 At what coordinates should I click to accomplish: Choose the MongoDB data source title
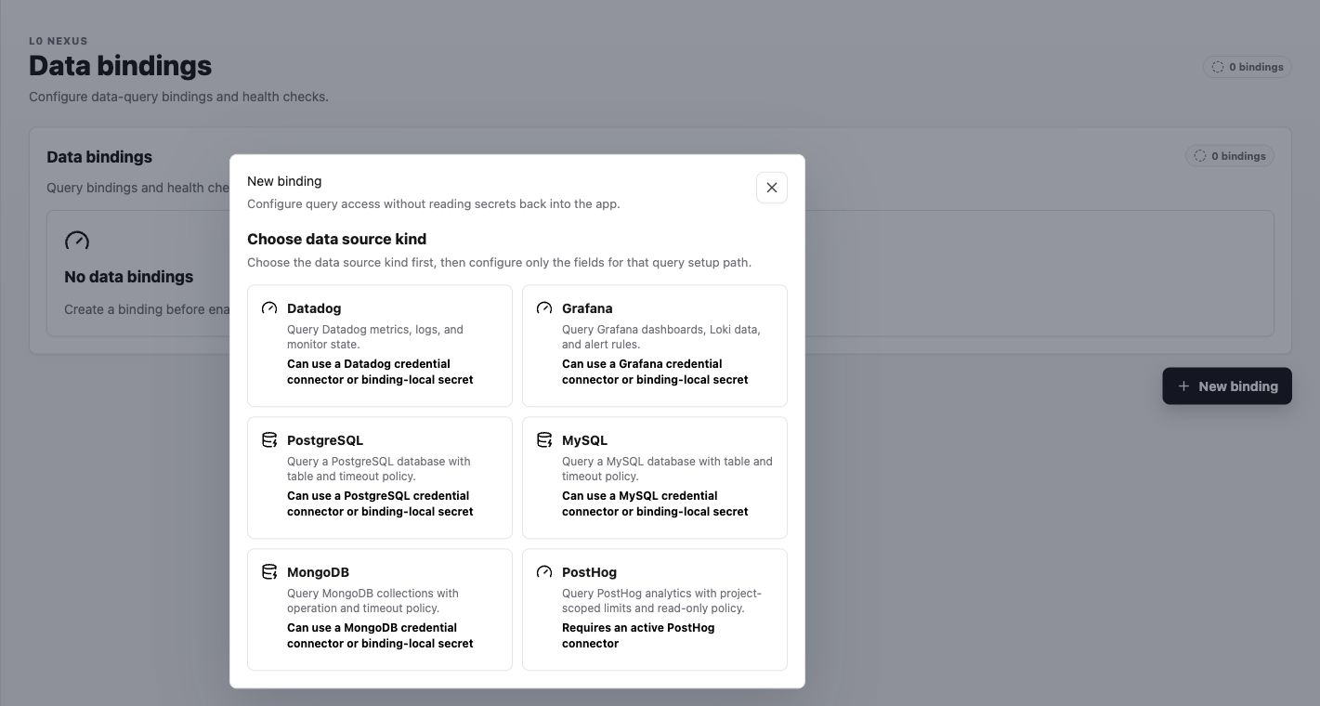pos(318,572)
